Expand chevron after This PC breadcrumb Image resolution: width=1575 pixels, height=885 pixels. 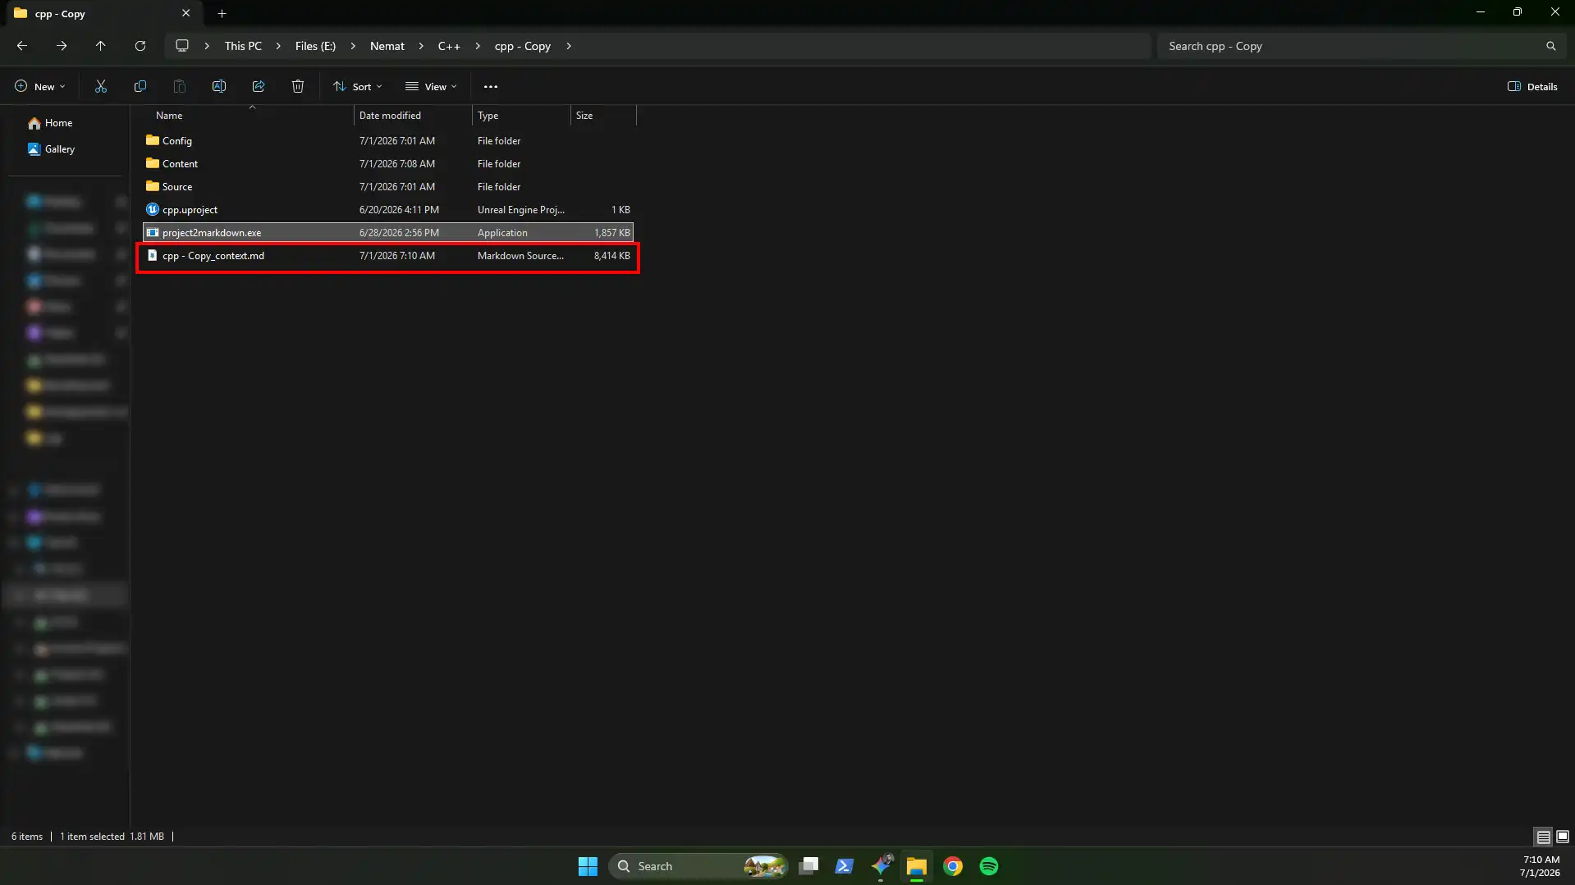pos(278,46)
